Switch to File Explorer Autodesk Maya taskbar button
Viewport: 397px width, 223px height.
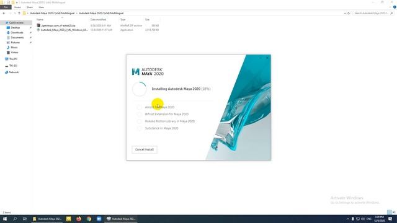tap(47, 219)
